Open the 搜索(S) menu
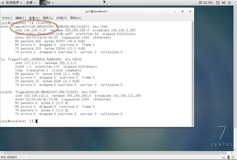Image resolution: width=237 pixels, height=160 pixels. click(48, 18)
